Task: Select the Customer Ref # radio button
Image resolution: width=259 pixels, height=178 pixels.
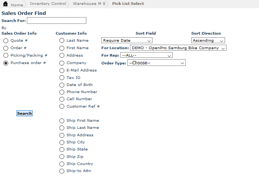Action: click(x=62, y=107)
